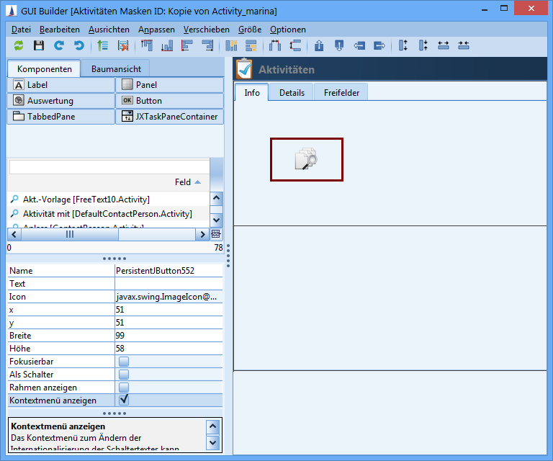Click the green refresh toolbar icon

(19, 45)
